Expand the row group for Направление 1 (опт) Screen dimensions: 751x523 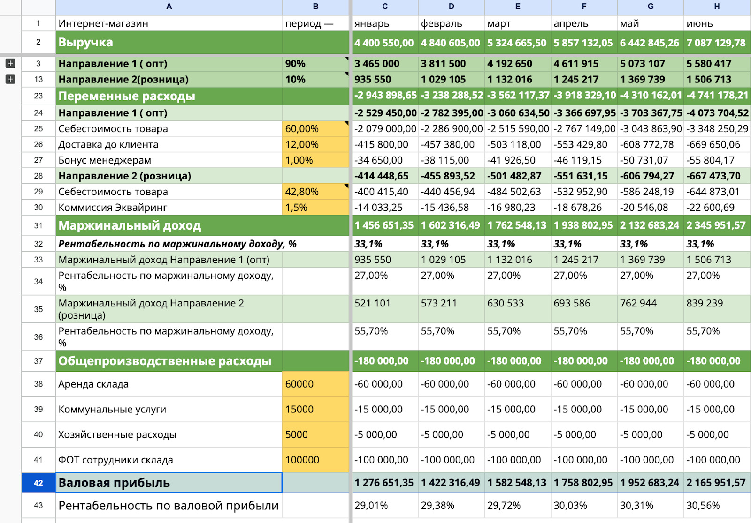tap(10, 63)
